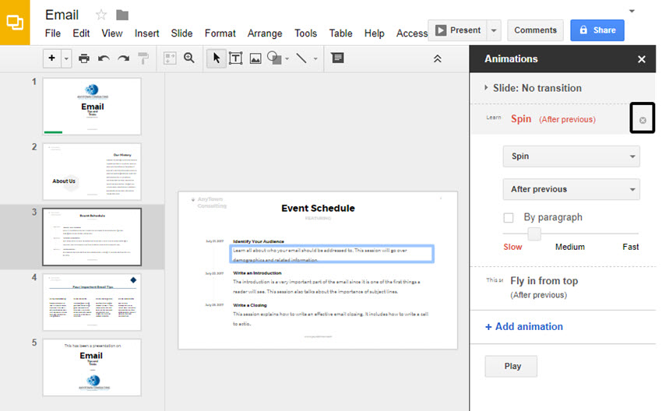Add a new slide with plus button
Screen dimensions: 662x411
[x=52, y=58]
